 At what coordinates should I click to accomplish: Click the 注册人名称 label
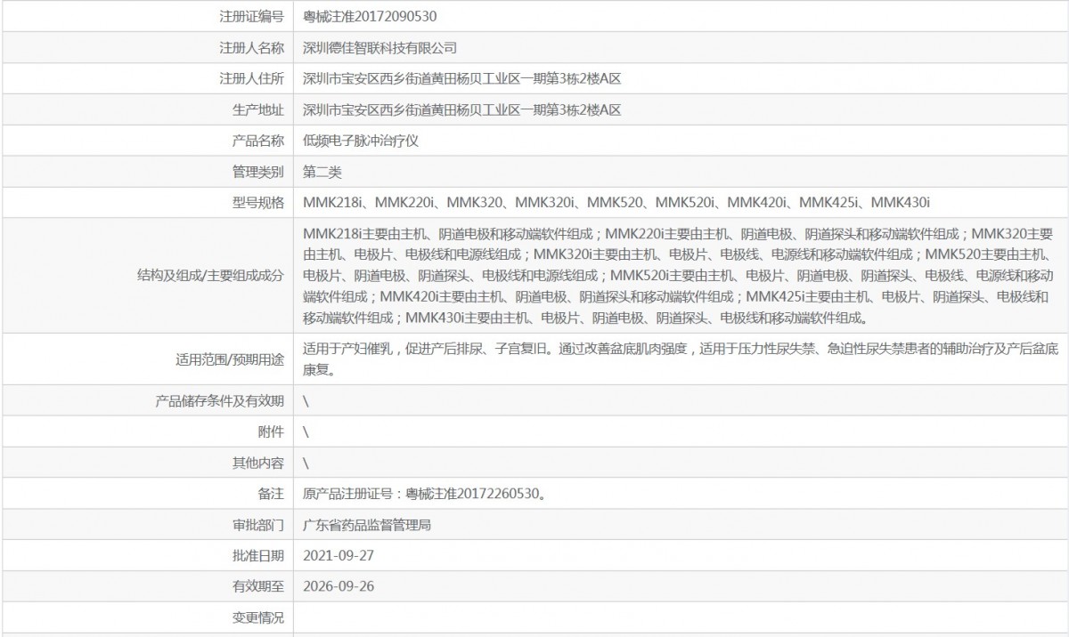(252, 47)
